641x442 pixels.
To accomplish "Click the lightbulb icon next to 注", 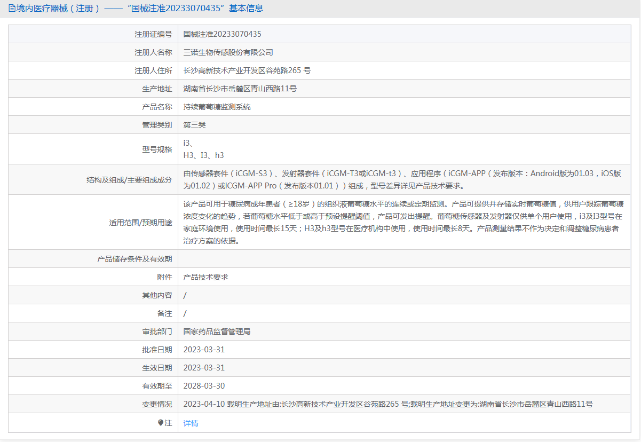I will (161, 423).
